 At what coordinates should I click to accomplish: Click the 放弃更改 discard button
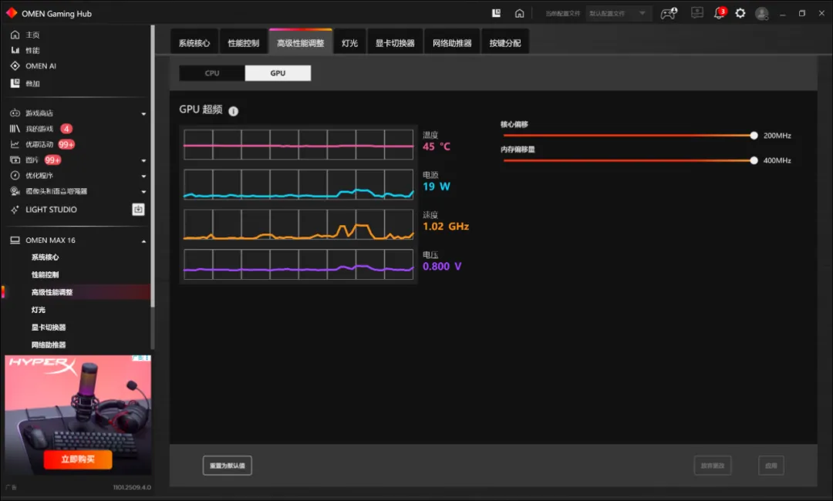coord(713,466)
